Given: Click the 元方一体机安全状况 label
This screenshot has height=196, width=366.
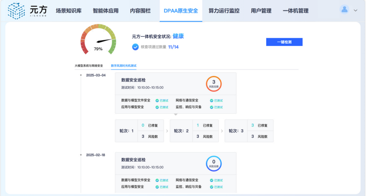Looking at the screenshot, I should tap(152, 36).
